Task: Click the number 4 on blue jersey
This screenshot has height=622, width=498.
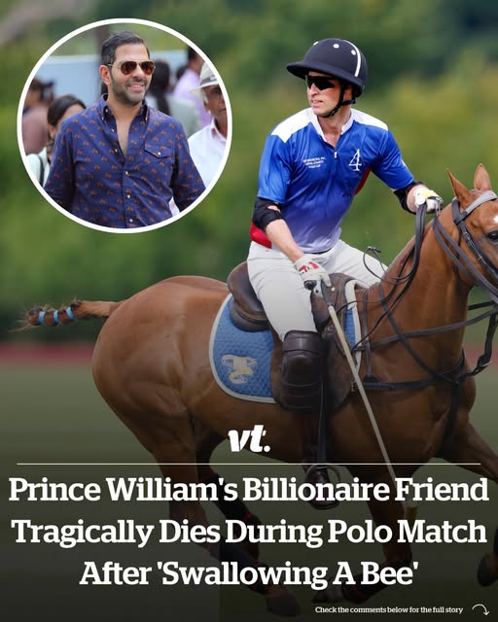Action: 355,159
